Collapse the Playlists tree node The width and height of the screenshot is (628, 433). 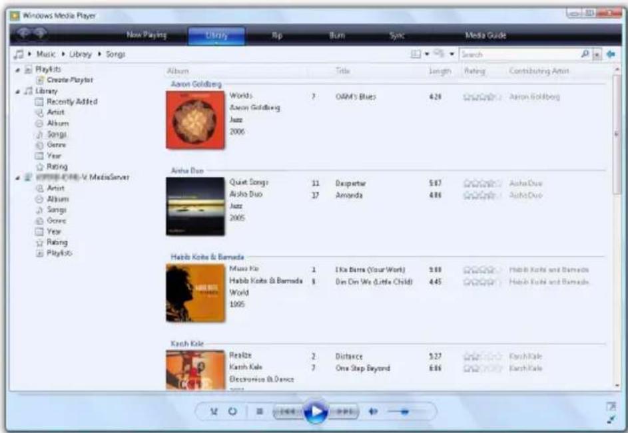point(17,70)
